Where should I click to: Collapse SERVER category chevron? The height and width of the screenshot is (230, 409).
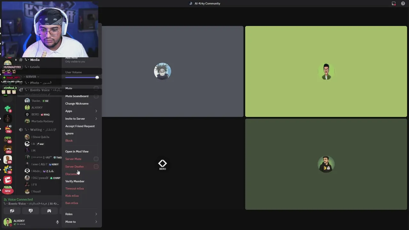[x=38, y=77]
